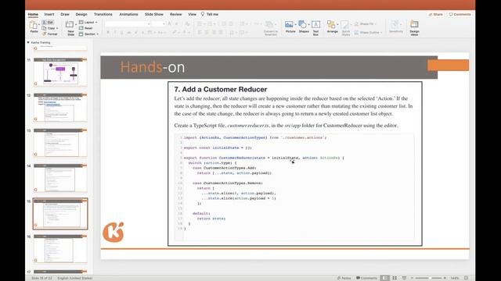Insert a Picture from the ribbon
The width and height of the screenshot is (501, 281).
[x=290, y=27]
